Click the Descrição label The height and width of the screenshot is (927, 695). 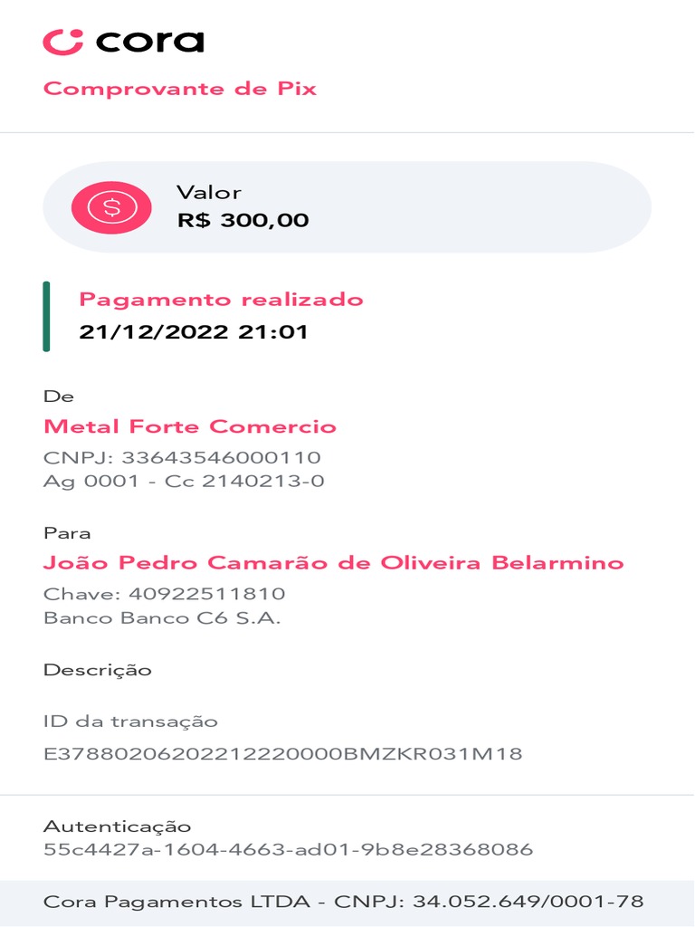click(97, 671)
